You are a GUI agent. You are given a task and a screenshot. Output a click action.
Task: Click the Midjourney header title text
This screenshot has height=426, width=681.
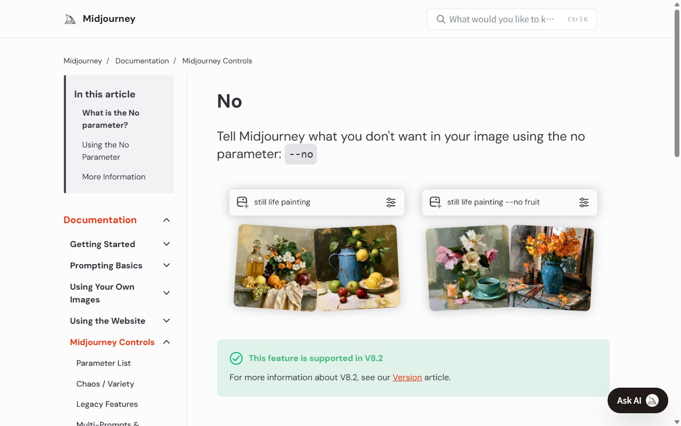(x=109, y=19)
